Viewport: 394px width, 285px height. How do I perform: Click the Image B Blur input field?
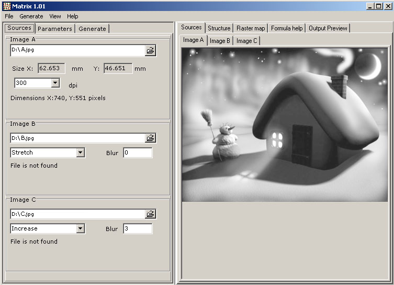click(x=138, y=152)
